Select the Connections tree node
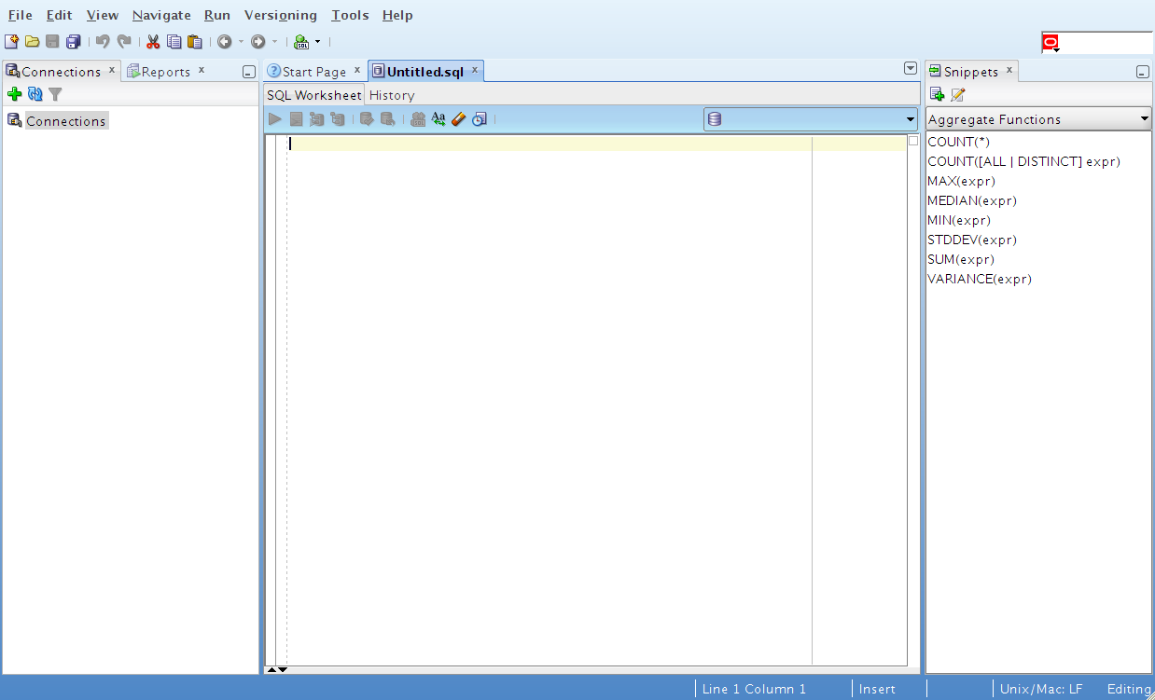This screenshot has height=700, width=1155. [65, 121]
